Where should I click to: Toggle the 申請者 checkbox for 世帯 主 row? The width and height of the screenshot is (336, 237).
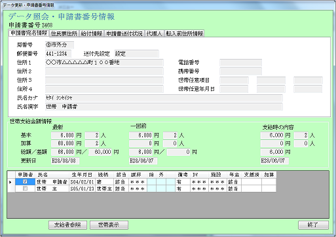[25, 189]
